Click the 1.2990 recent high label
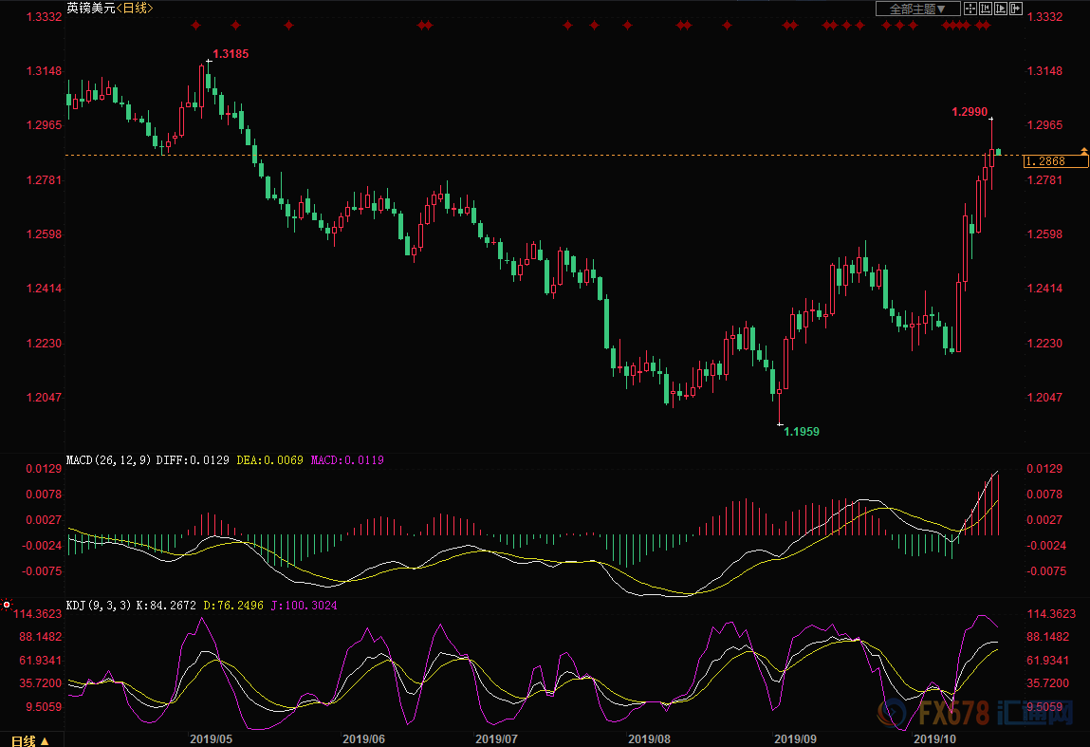Viewport: 1090px width, 747px height. 970,112
